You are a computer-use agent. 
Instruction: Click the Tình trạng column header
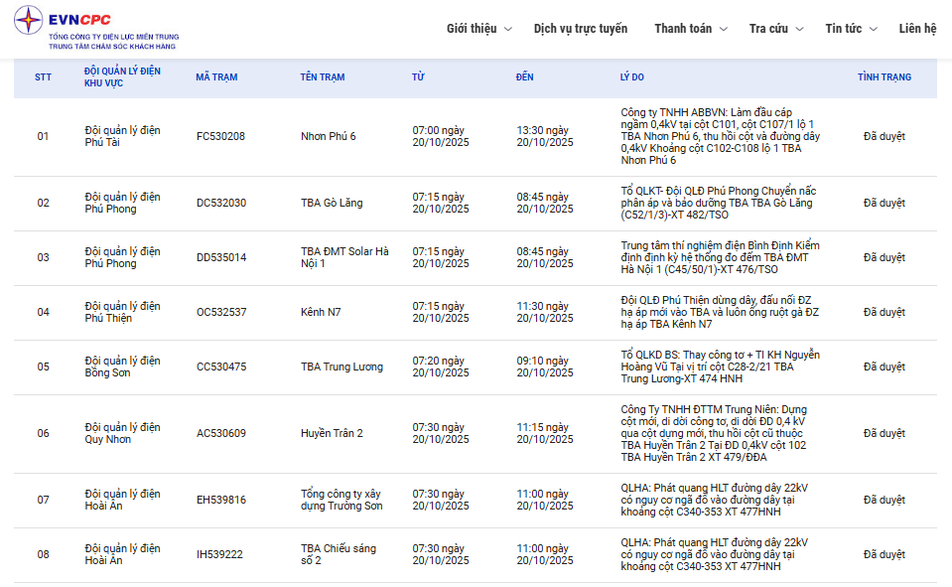(884, 77)
